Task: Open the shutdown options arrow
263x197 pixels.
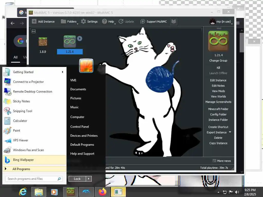Action: [89, 179]
